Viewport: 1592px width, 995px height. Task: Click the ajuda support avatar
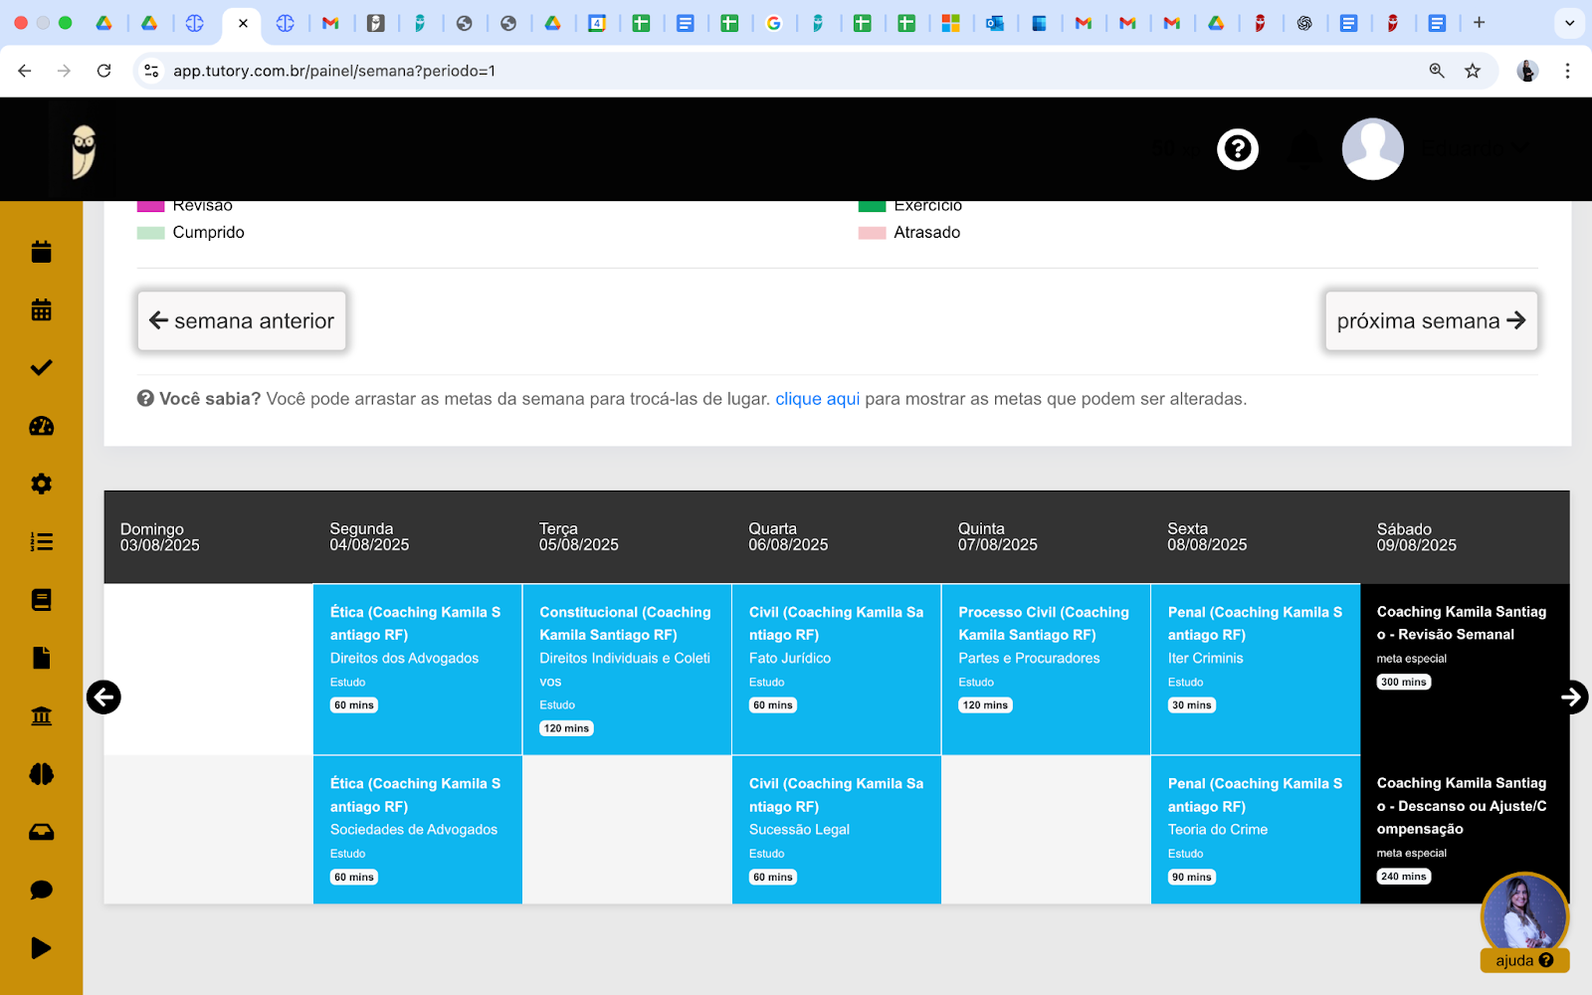1524,915
